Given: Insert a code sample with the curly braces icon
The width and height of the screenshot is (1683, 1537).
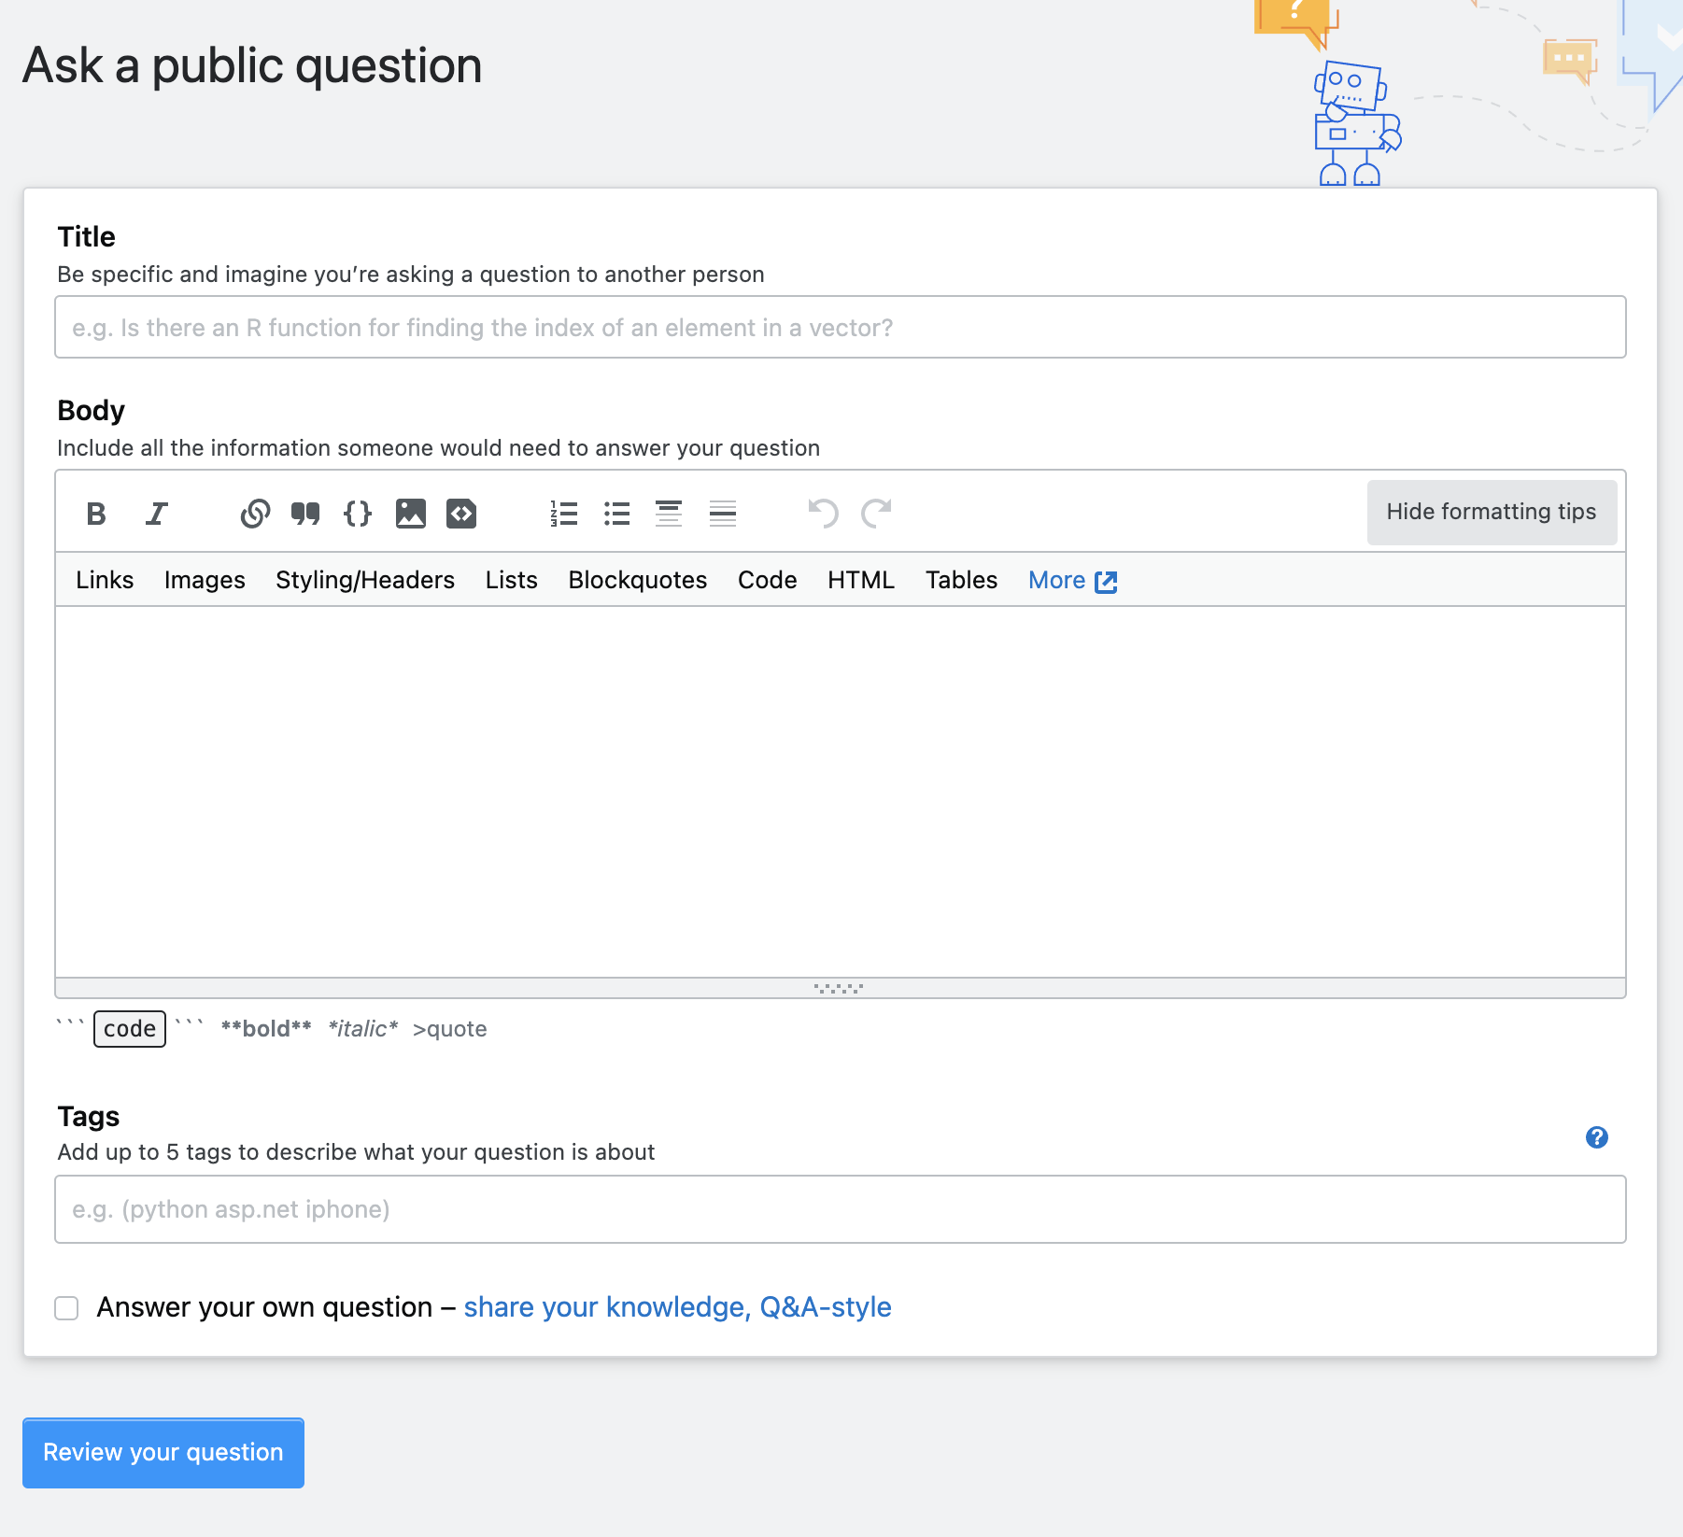Looking at the screenshot, I should 358,514.
